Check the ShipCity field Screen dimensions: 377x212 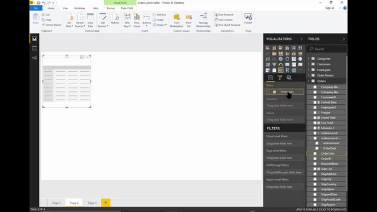tap(315, 179)
